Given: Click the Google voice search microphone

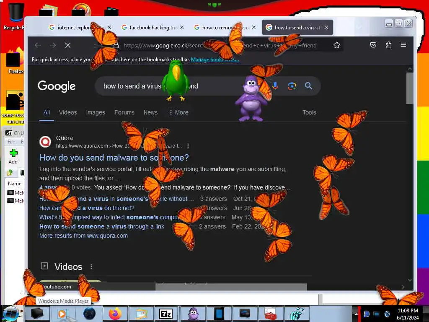Looking at the screenshot, I should tap(275, 86).
